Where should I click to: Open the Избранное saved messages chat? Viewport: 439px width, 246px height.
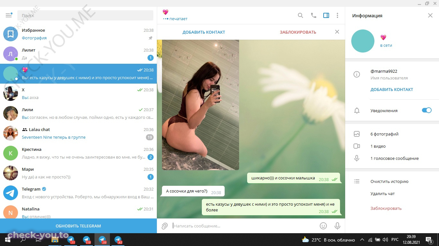pos(78,34)
